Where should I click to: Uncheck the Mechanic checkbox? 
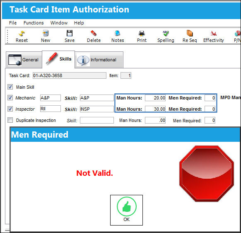[x=10, y=98]
